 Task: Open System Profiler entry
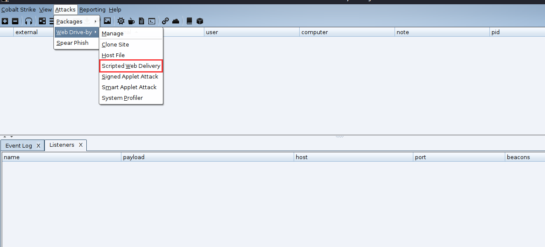(131, 98)
